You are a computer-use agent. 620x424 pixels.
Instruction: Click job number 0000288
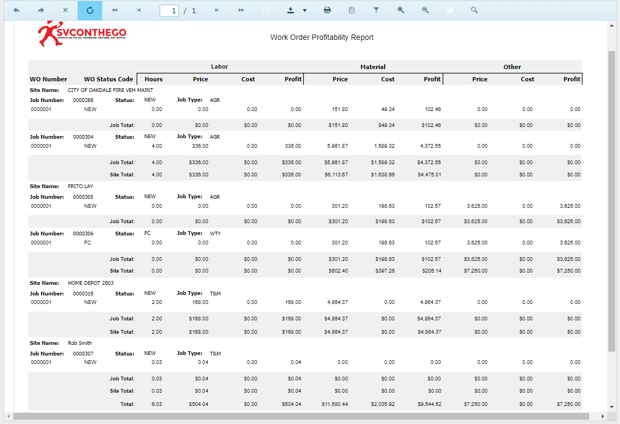point(83,100)
